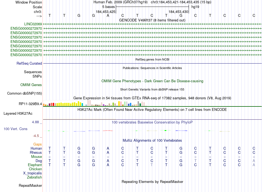Select the Zebrafish alignment row label
The width and height of the screenshot is (262, 192).
34,177
